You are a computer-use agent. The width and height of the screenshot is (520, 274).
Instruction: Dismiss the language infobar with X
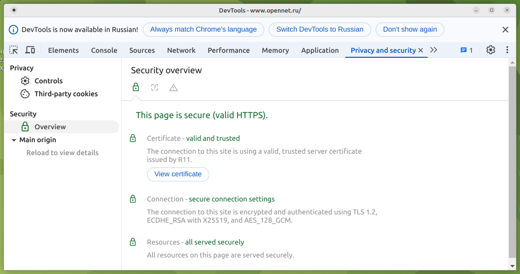tap(505, 30)
